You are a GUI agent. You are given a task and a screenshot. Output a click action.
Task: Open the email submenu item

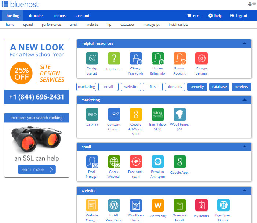pos(73,25)
